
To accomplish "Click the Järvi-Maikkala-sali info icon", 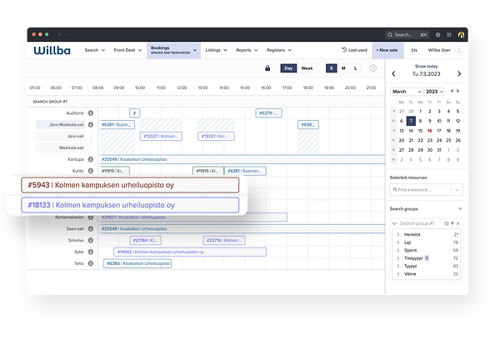I will [91, 125].
